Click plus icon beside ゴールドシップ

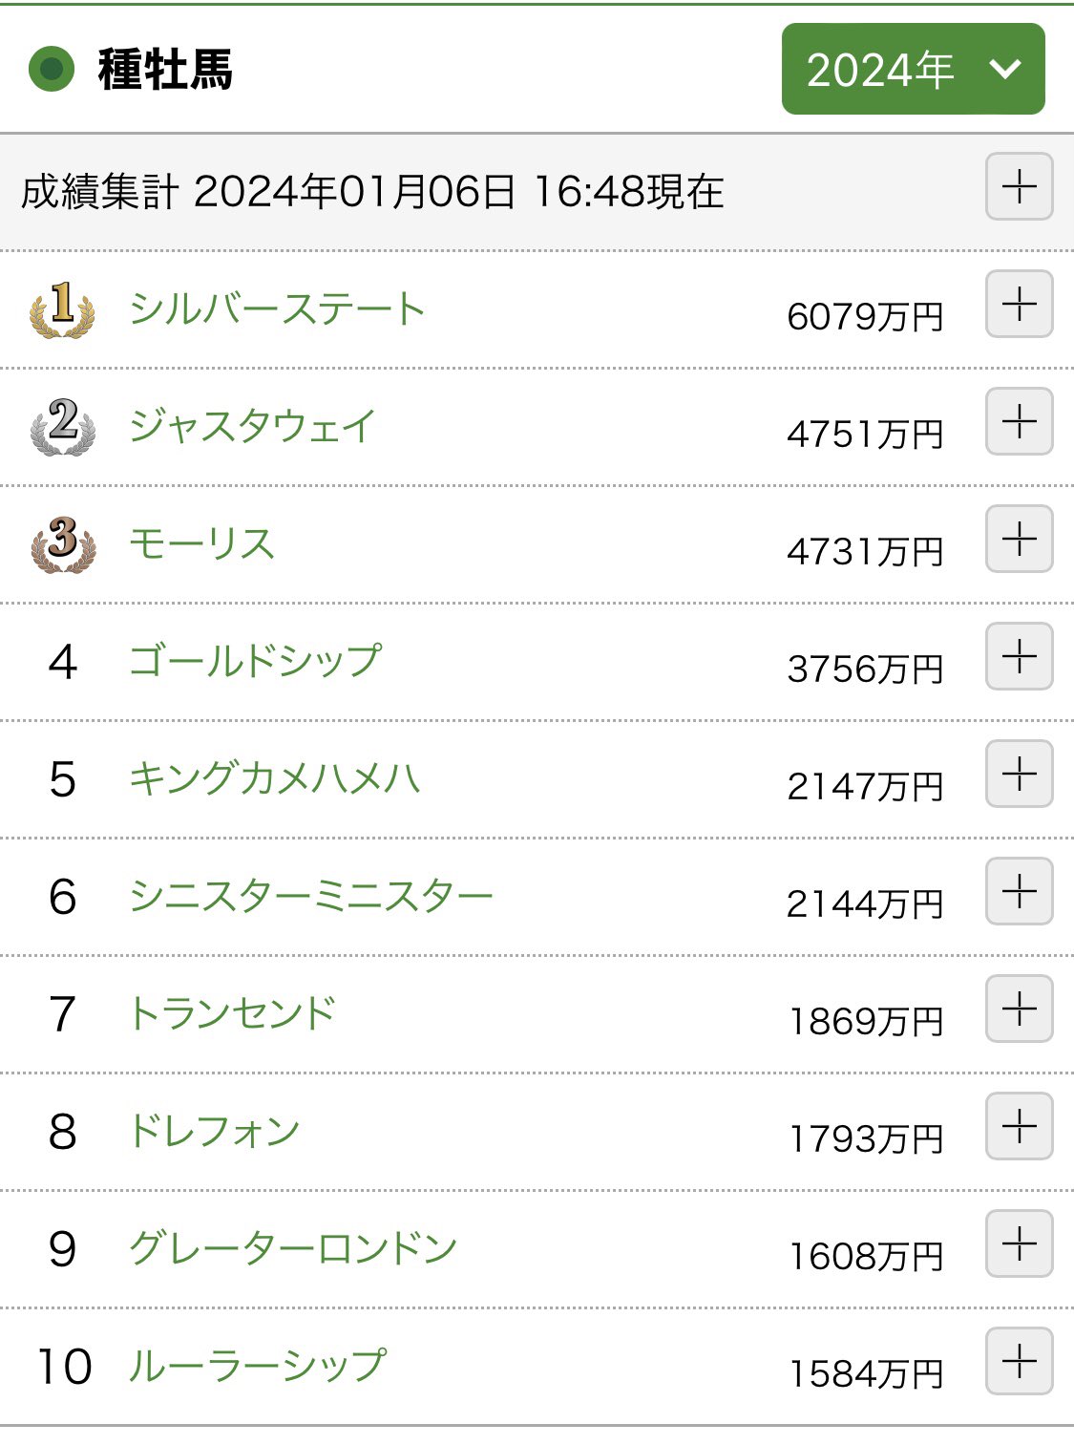[1019, 657]
